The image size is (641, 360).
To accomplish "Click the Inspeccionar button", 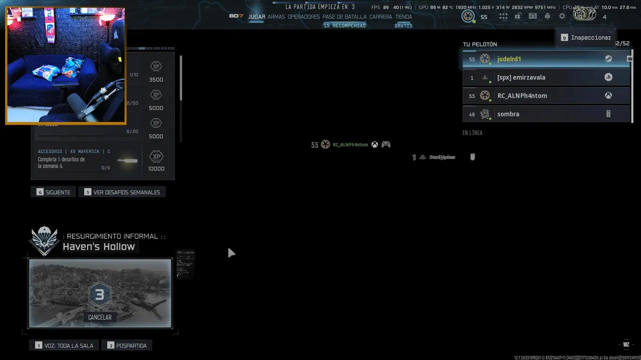I will [586, 37].
